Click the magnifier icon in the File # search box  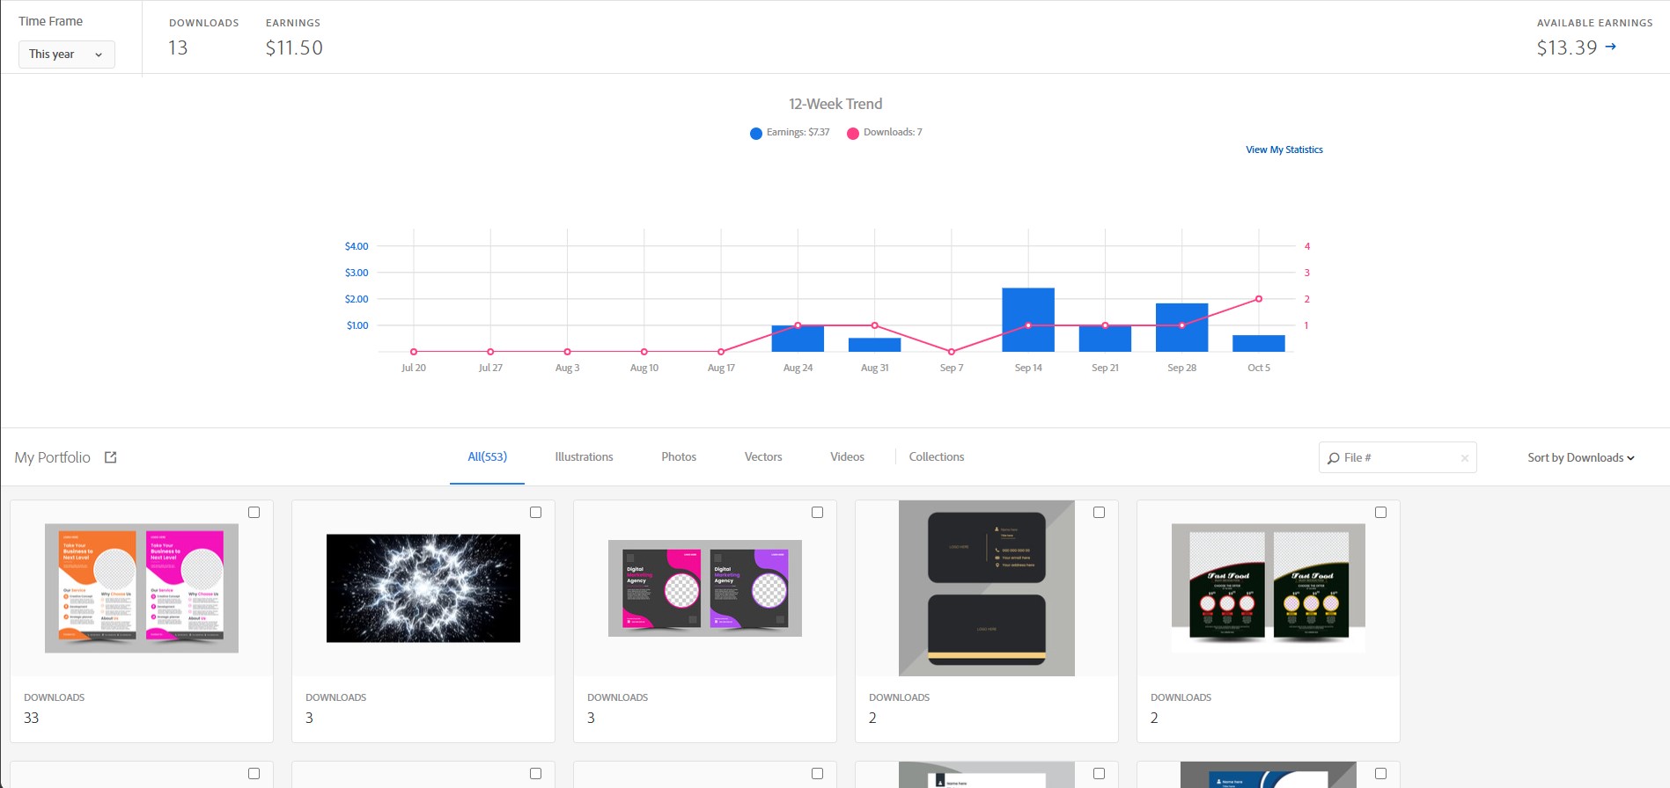click(1334, 458)
